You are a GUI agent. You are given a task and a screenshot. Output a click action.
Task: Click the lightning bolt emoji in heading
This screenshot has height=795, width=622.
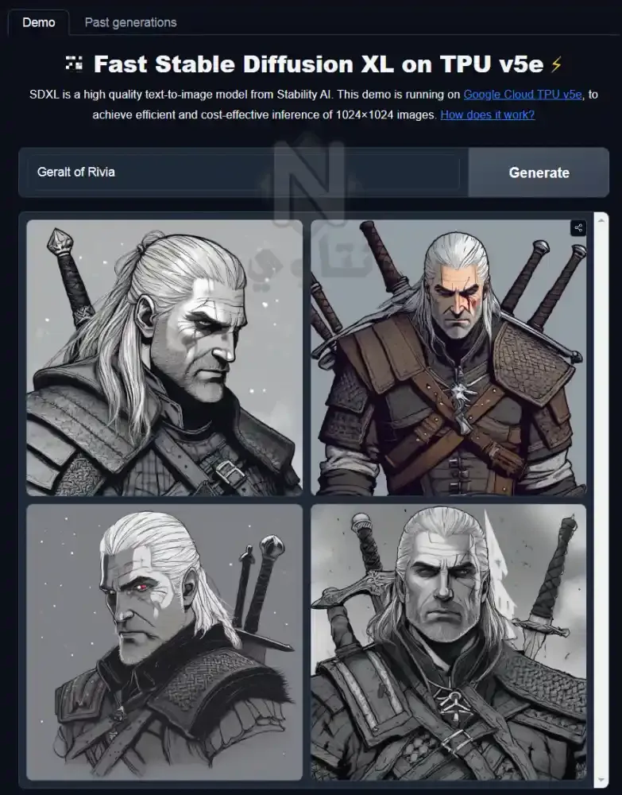point(556,64)
